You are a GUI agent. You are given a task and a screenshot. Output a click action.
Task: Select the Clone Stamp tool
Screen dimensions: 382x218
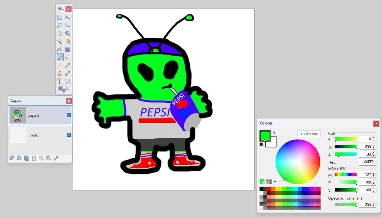click(x=60, y=73)
